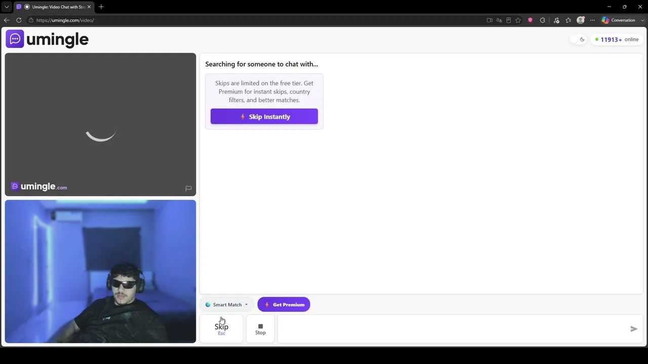Open the browser settings and more menu
This screenshot has height=364, width=648.
point(592,20)
